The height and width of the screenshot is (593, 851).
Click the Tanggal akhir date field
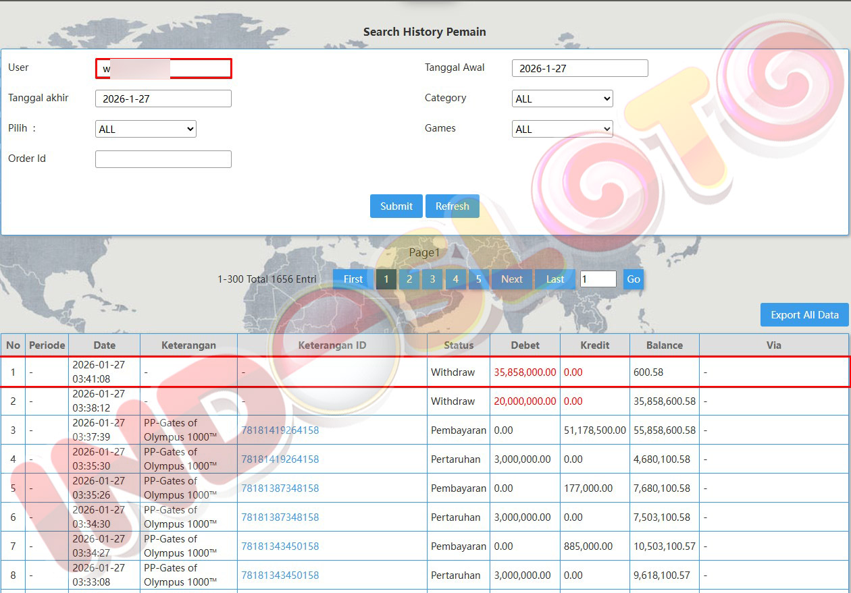pyautogui.click(x=163, y=98)
